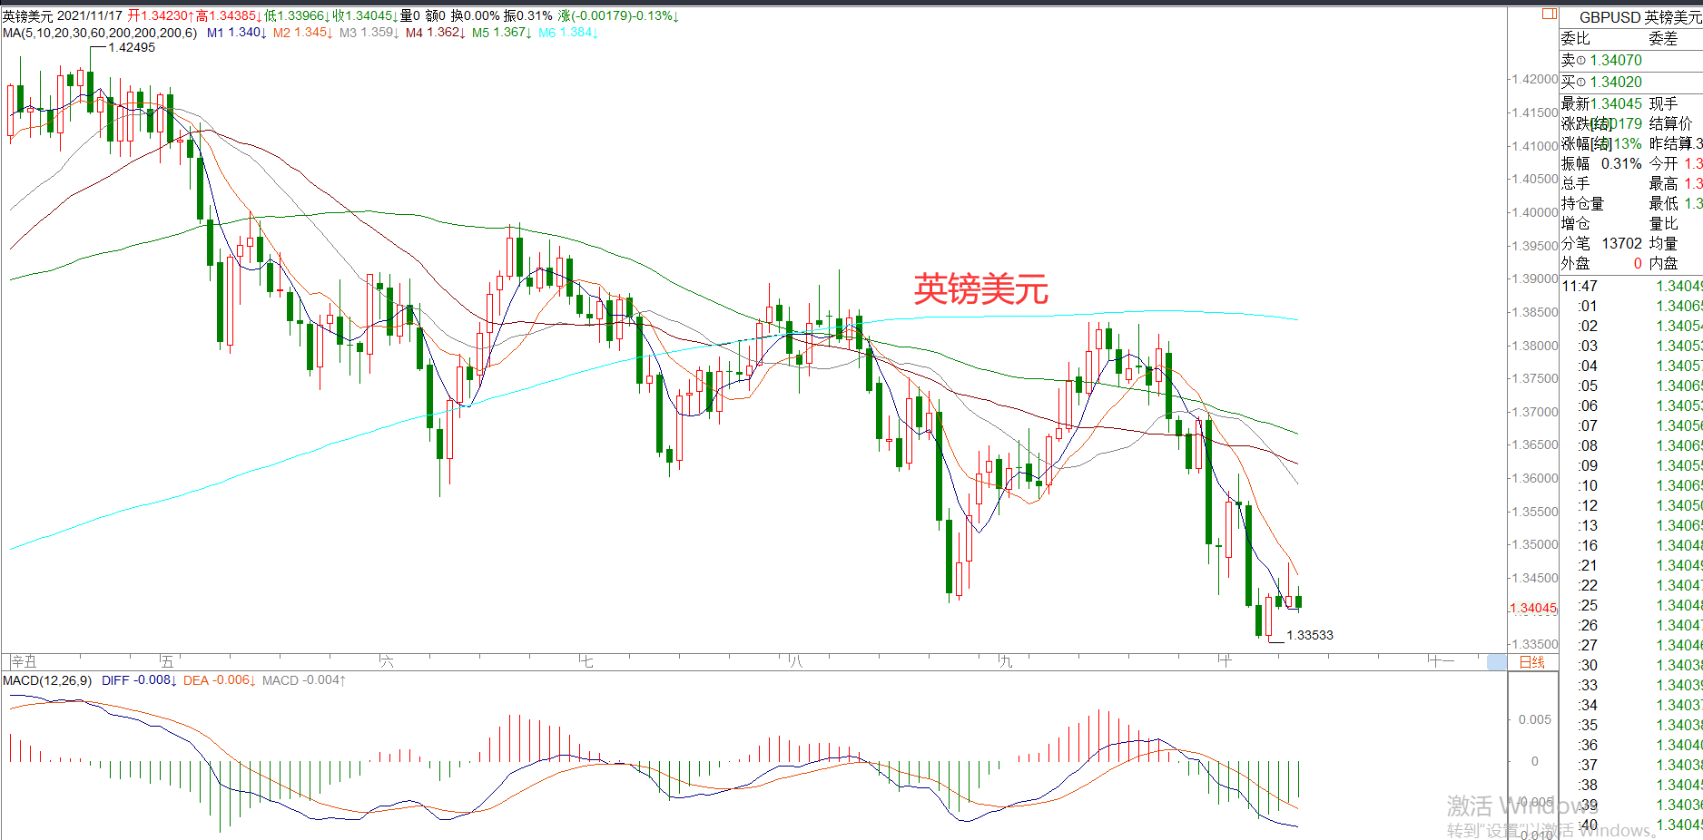Click the M1 1.340 moving average value
1703x840 pixels.
tap(236, 33)
